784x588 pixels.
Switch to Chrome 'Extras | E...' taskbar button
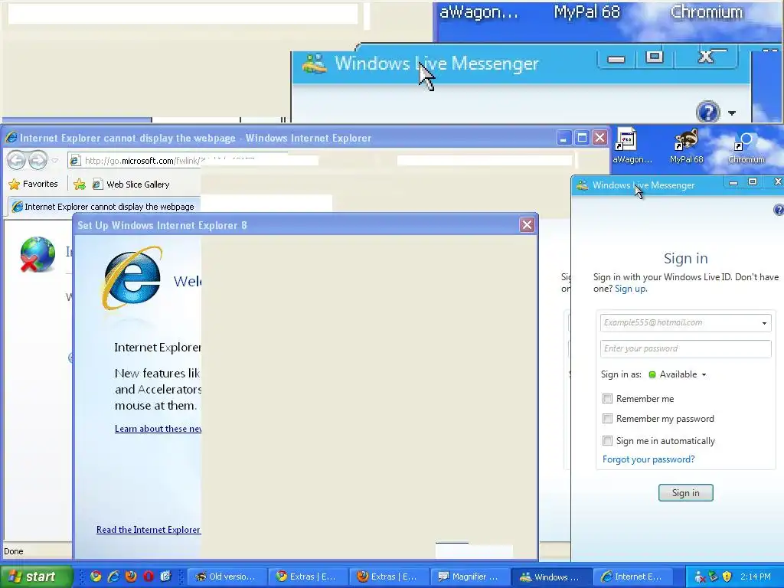point(307,577)
